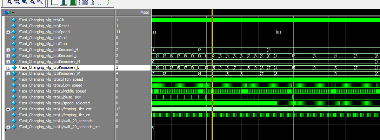Select signal /Taxi_Charging_vlg_tst/Kmcount_H
This screenshot has height=140, width=380.
coord(48,50)
